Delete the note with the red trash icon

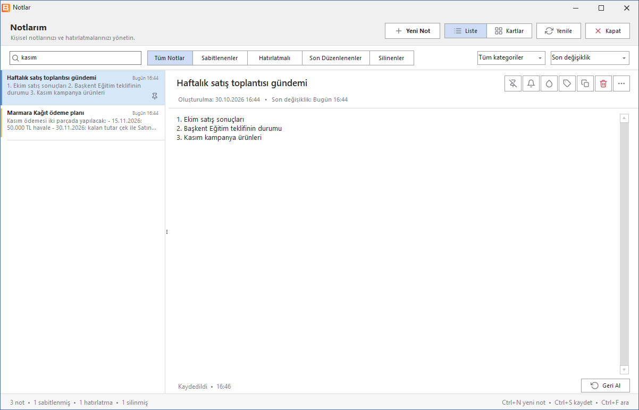click(603, 83)
